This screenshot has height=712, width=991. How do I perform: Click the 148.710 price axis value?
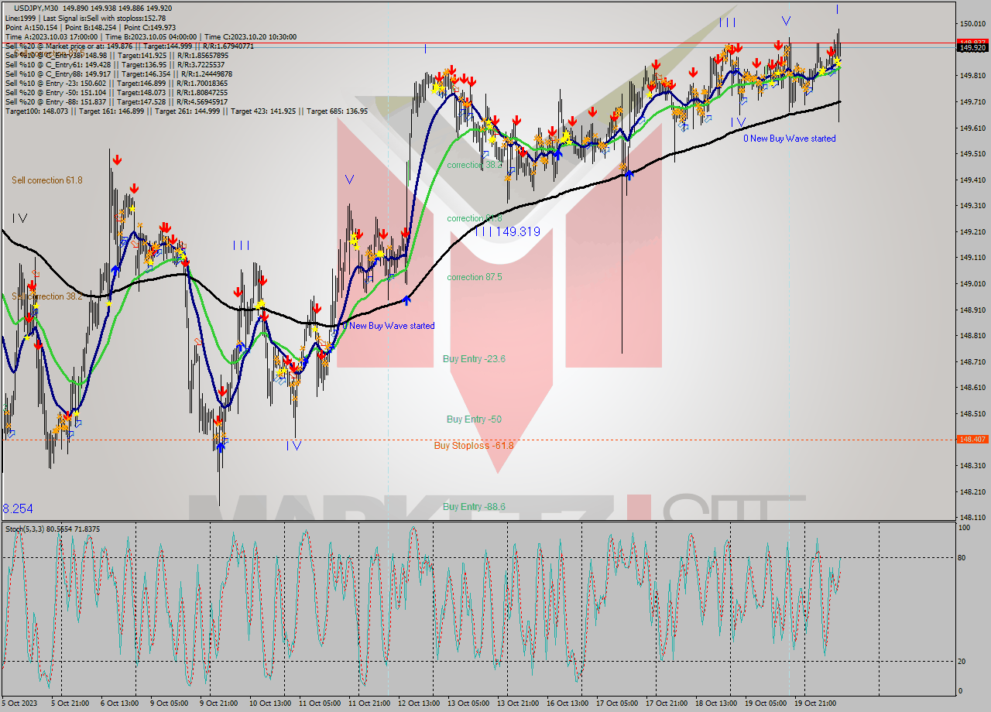[972, 361]
